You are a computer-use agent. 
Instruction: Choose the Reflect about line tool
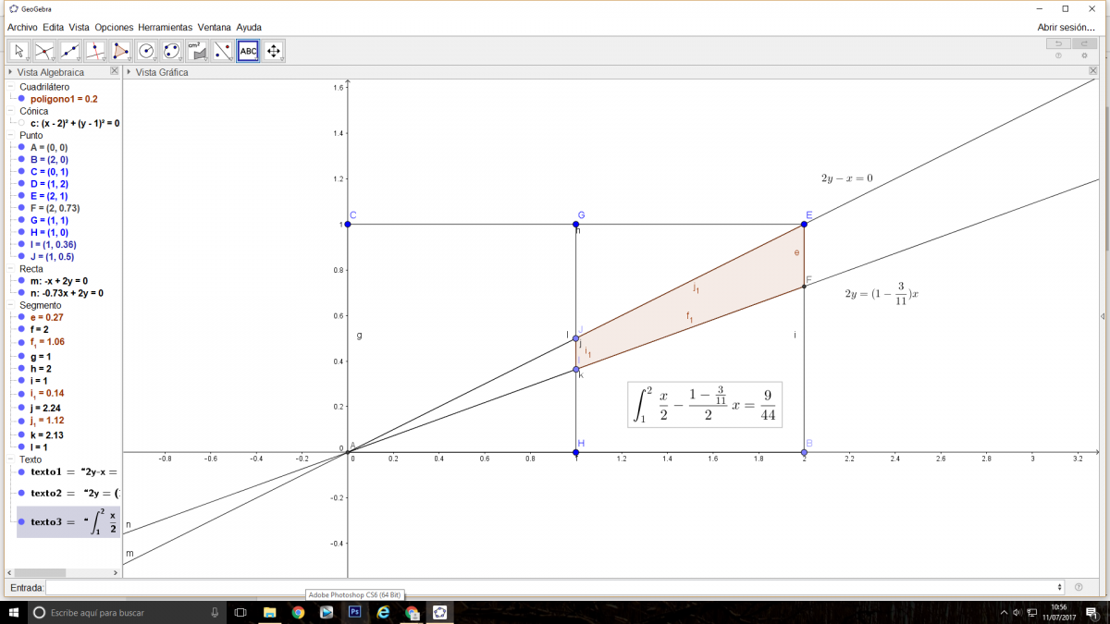coord(222,51)
